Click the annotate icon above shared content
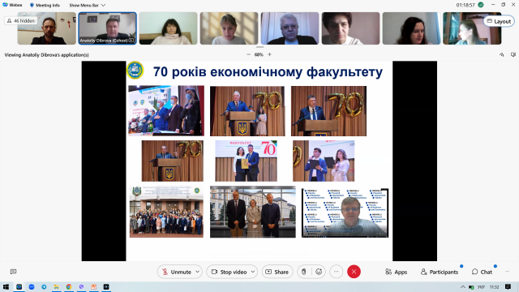This screenshot has height=292, width=519. [x=502, y=54]
